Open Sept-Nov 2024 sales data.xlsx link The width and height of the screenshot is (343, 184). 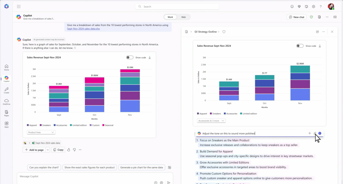coord(83,29)
